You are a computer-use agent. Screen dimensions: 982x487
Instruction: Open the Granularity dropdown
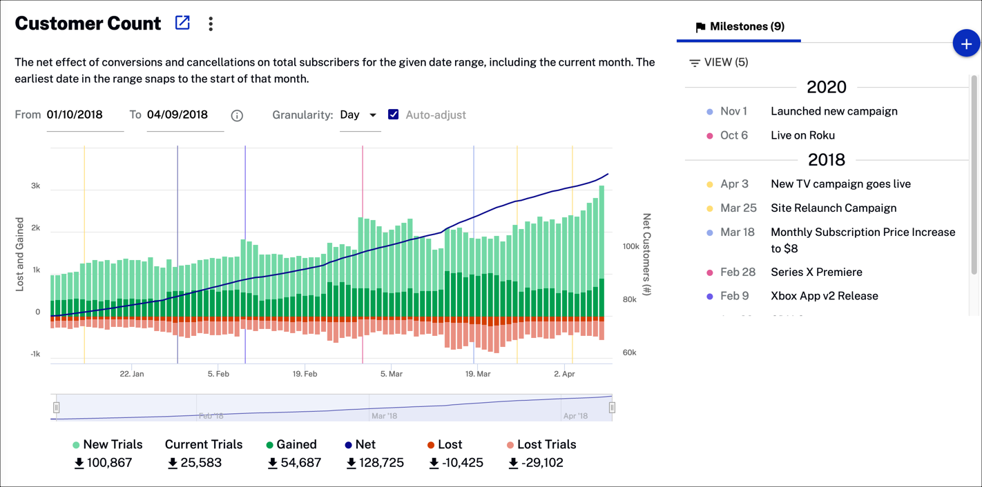pyautogui.click(x=360, y=115)
